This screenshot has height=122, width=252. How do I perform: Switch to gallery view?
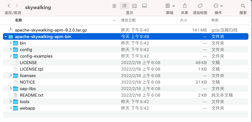(x=144, y=6)
